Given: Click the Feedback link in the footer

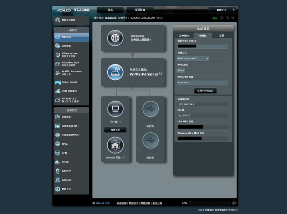Looking at the screenshot, I should click(145, 203).
